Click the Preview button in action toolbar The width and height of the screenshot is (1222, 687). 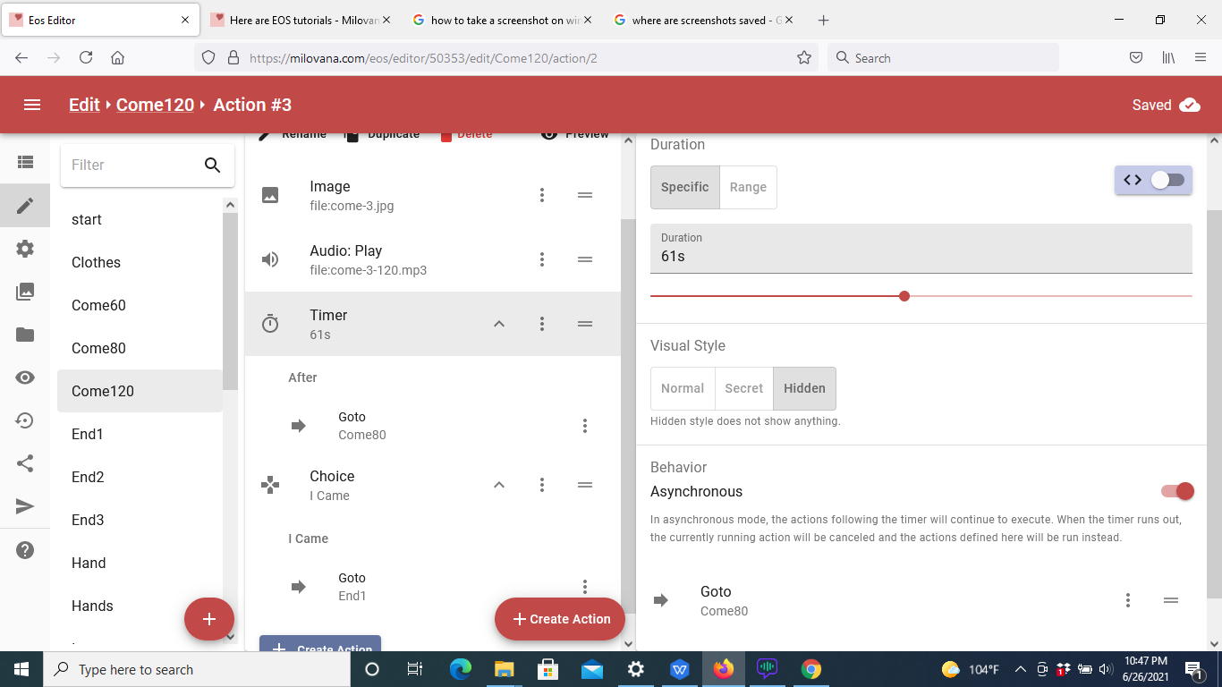click(x=574, y=134)
